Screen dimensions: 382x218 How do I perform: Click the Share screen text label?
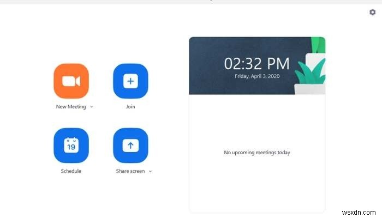130,171
